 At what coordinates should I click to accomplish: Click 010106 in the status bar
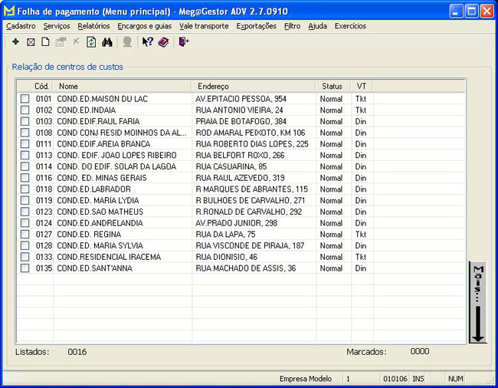point(395,379)
